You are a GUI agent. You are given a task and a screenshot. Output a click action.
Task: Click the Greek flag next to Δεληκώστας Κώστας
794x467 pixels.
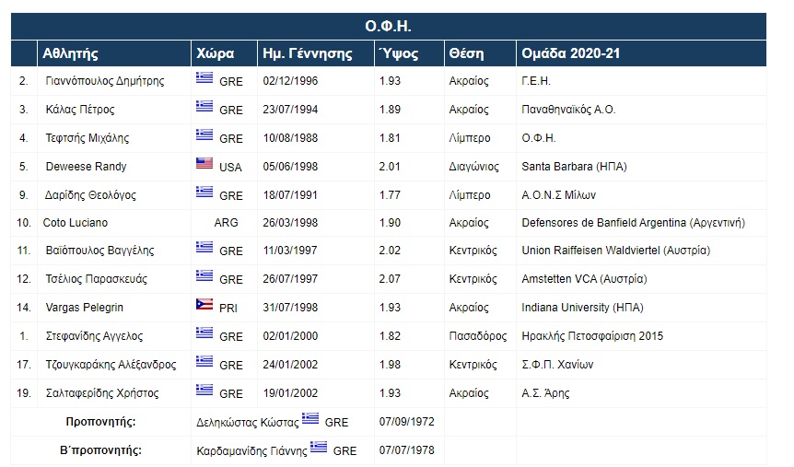[x=311, y=419]
